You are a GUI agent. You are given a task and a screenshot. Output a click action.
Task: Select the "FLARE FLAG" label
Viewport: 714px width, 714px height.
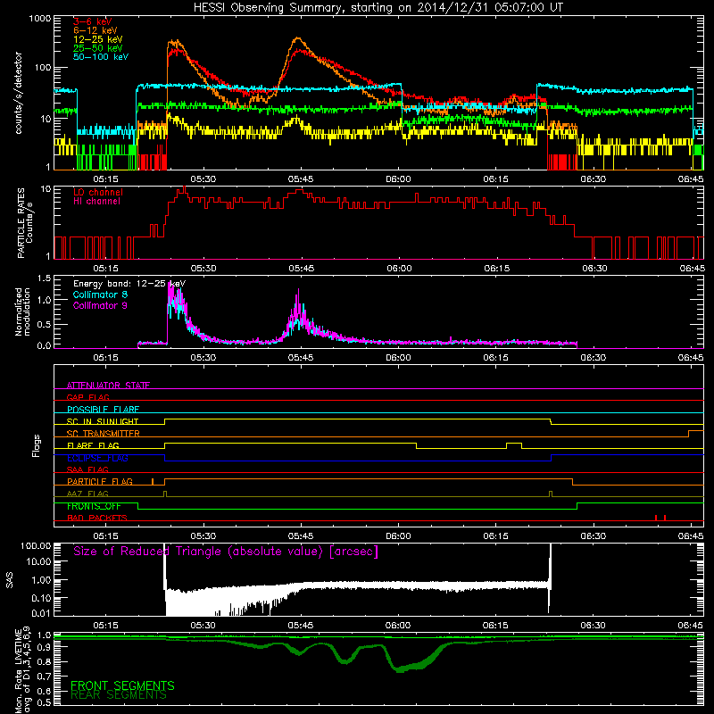click(93, 445)
